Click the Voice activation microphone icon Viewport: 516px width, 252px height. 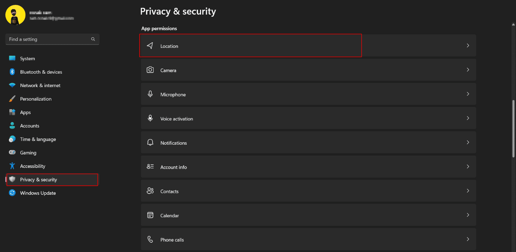pyautogui.click(x=150, y=118)
